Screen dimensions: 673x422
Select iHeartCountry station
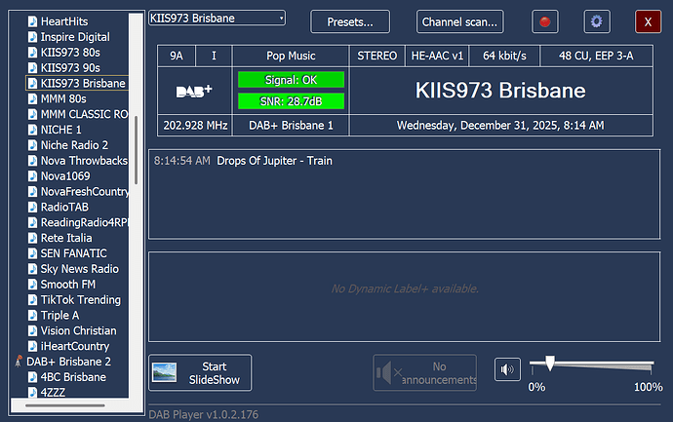click(75, 346)
